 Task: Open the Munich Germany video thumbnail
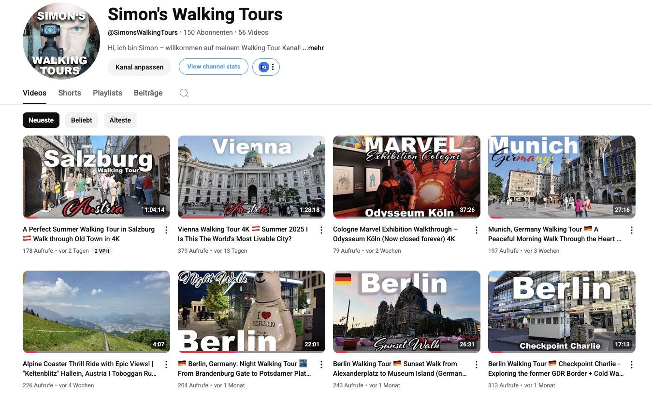[x=562, y=177]
